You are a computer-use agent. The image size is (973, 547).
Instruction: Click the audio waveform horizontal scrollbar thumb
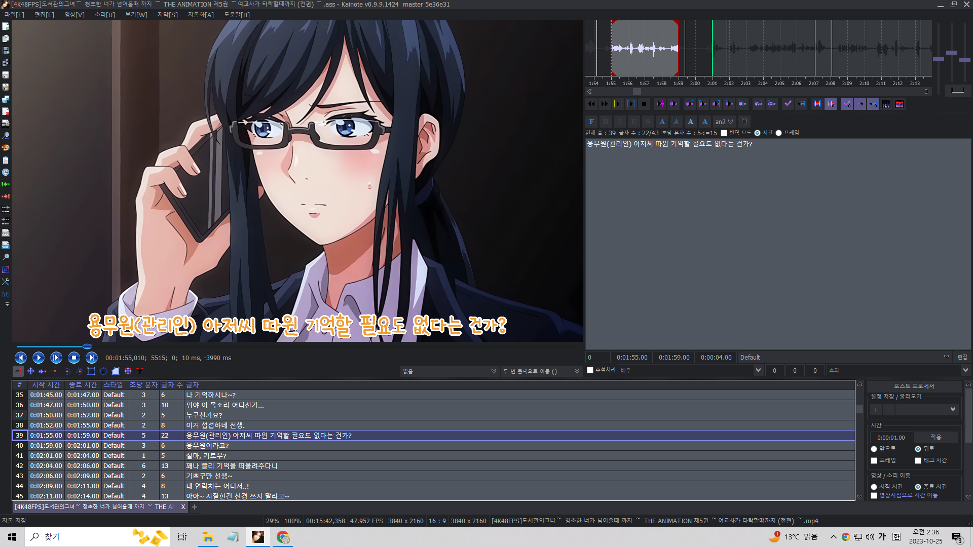click(x=637, y=92)
